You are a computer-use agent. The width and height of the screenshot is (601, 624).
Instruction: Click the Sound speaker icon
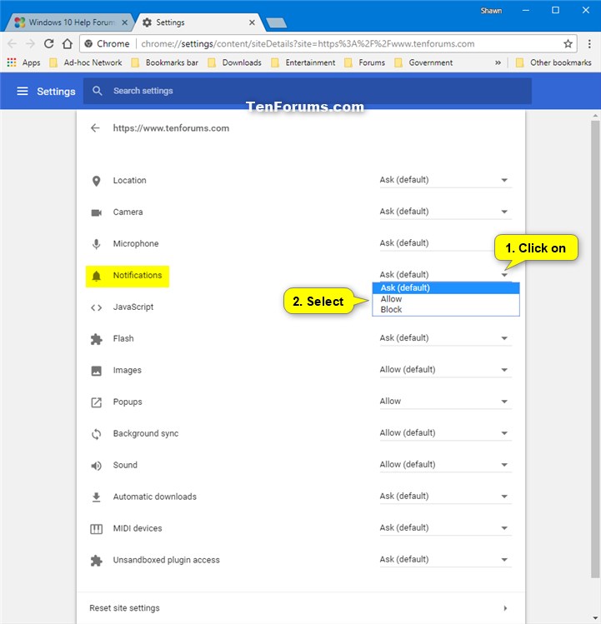tap(97, 466)
